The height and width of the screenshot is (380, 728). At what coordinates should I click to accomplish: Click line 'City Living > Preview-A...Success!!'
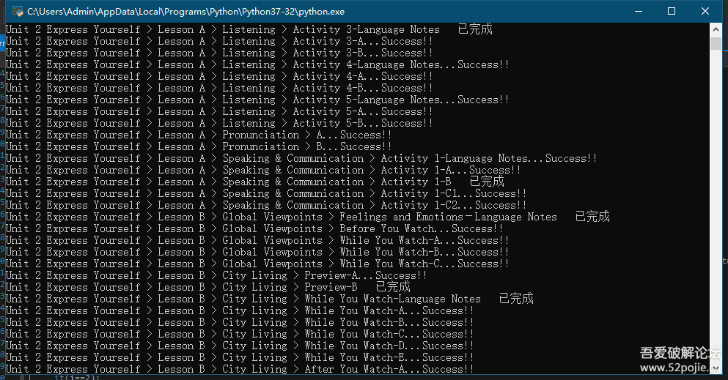216,276
